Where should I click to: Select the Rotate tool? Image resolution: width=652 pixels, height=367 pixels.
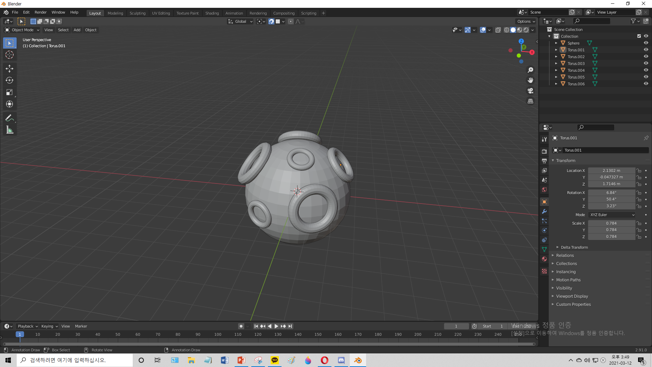tap(10, 81)
